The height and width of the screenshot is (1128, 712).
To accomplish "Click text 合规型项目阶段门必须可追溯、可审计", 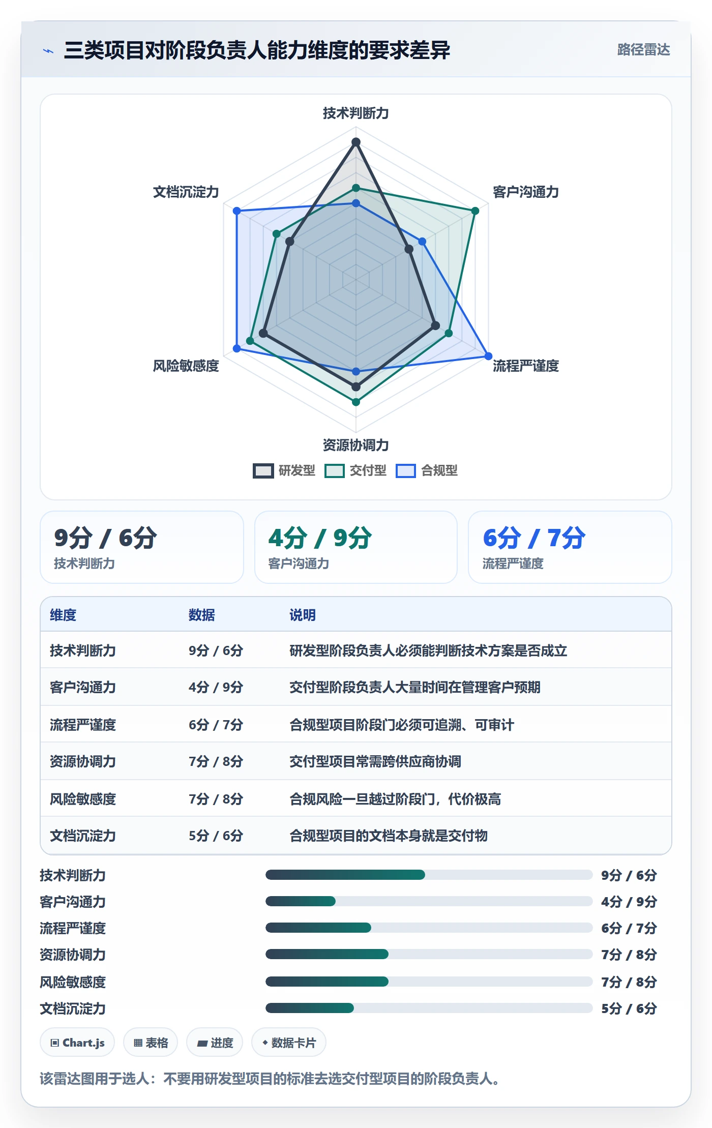I will click(402, 725).
